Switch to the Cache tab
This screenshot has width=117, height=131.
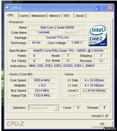pyautogui.click(x=24, y=16)
